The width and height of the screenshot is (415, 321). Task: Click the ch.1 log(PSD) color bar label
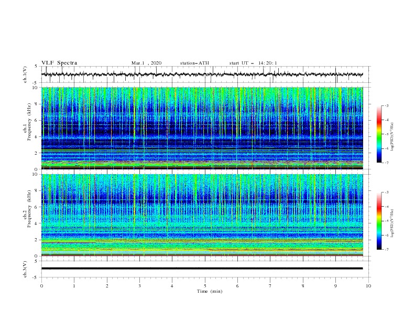[392, 137]
